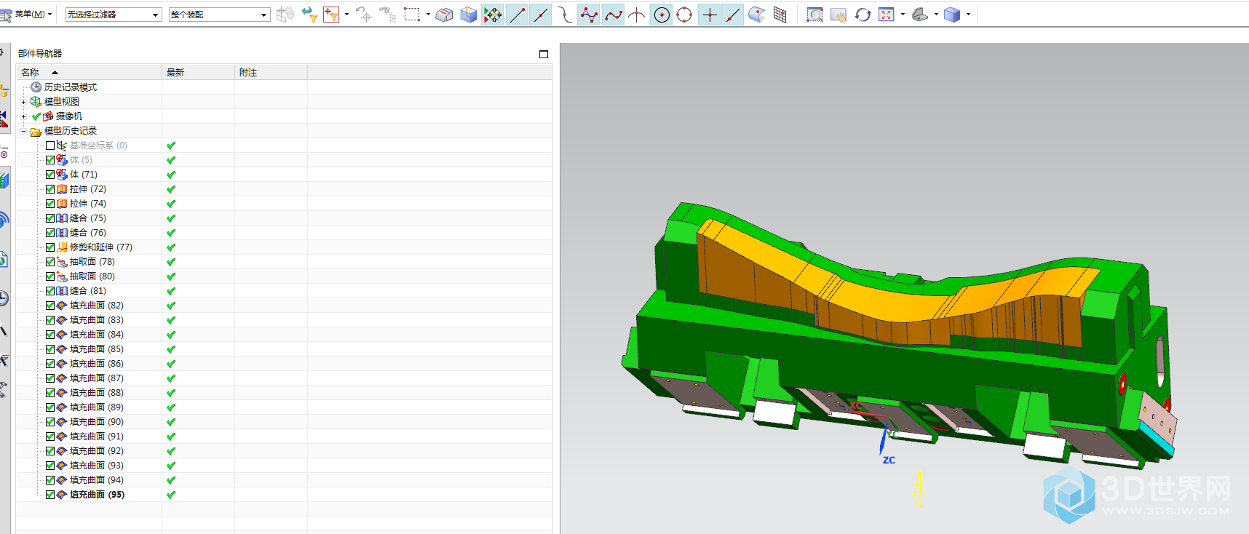1249x534 pixels.
Task: Toggle the point on face snap icon
Action: 757,15
